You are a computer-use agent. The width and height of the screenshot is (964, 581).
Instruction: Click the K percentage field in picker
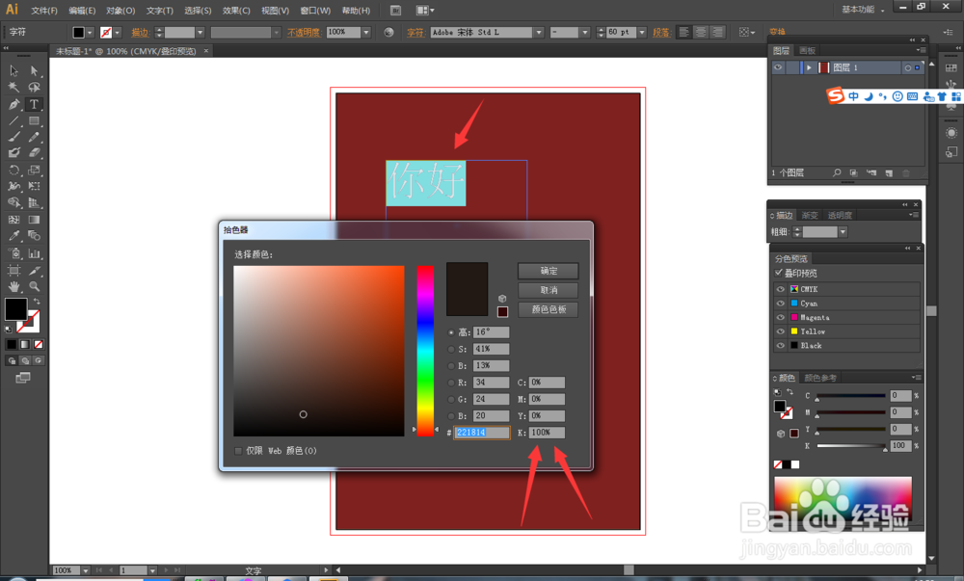[547, 433]
